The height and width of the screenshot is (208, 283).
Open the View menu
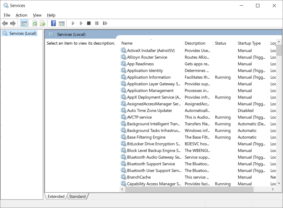(x=37, y=15)
